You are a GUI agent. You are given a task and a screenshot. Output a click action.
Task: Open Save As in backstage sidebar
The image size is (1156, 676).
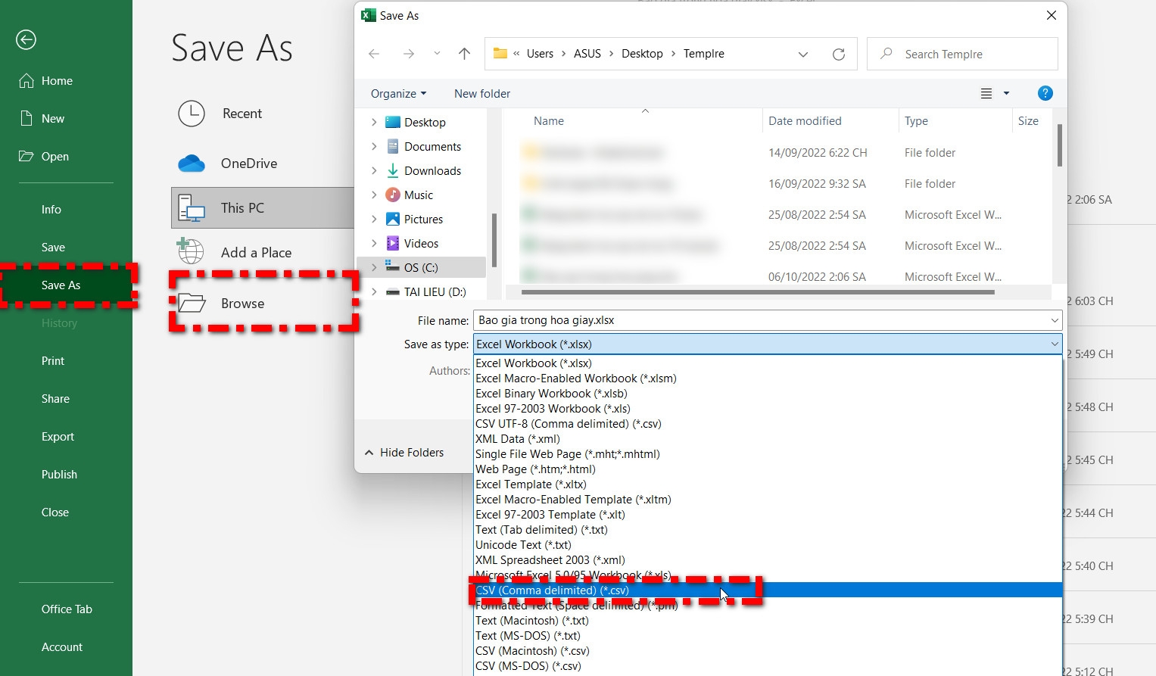point(67,285)
